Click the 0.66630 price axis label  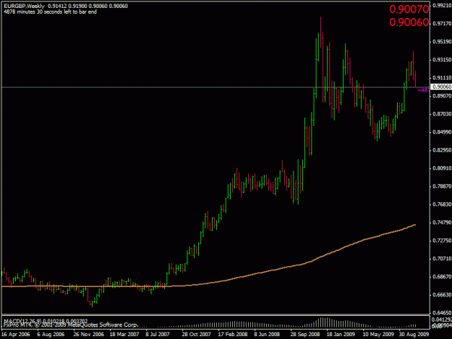pos(442,295)
